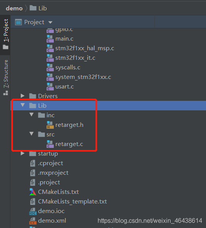
Task: Click the .project file icon
Action: 33,182
